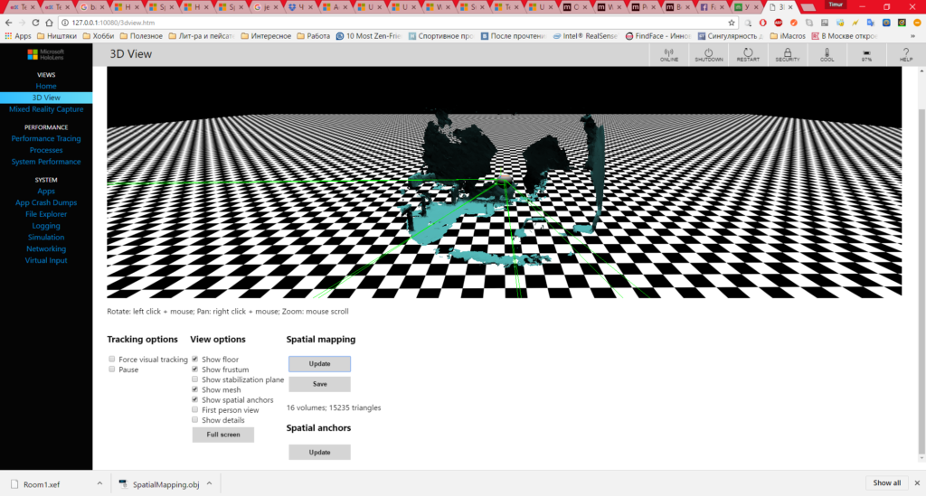Toggle the Show frustum checkbox
Screen dimensions: 926x496
(x=195, y=370)
